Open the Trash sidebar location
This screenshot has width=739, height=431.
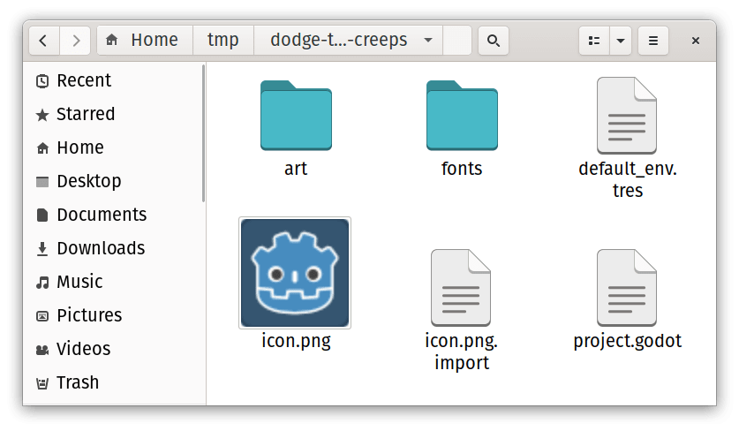pyautogui.click(x=78, y=383)
